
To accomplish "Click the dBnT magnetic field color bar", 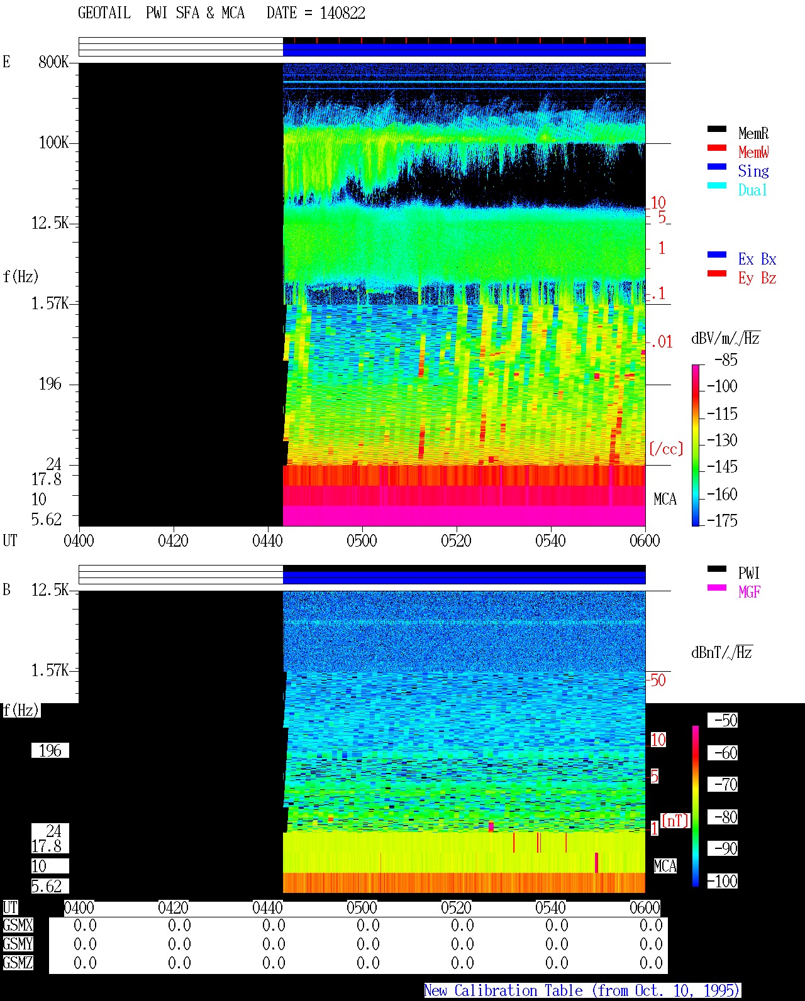I will click(x=696, y=806).
